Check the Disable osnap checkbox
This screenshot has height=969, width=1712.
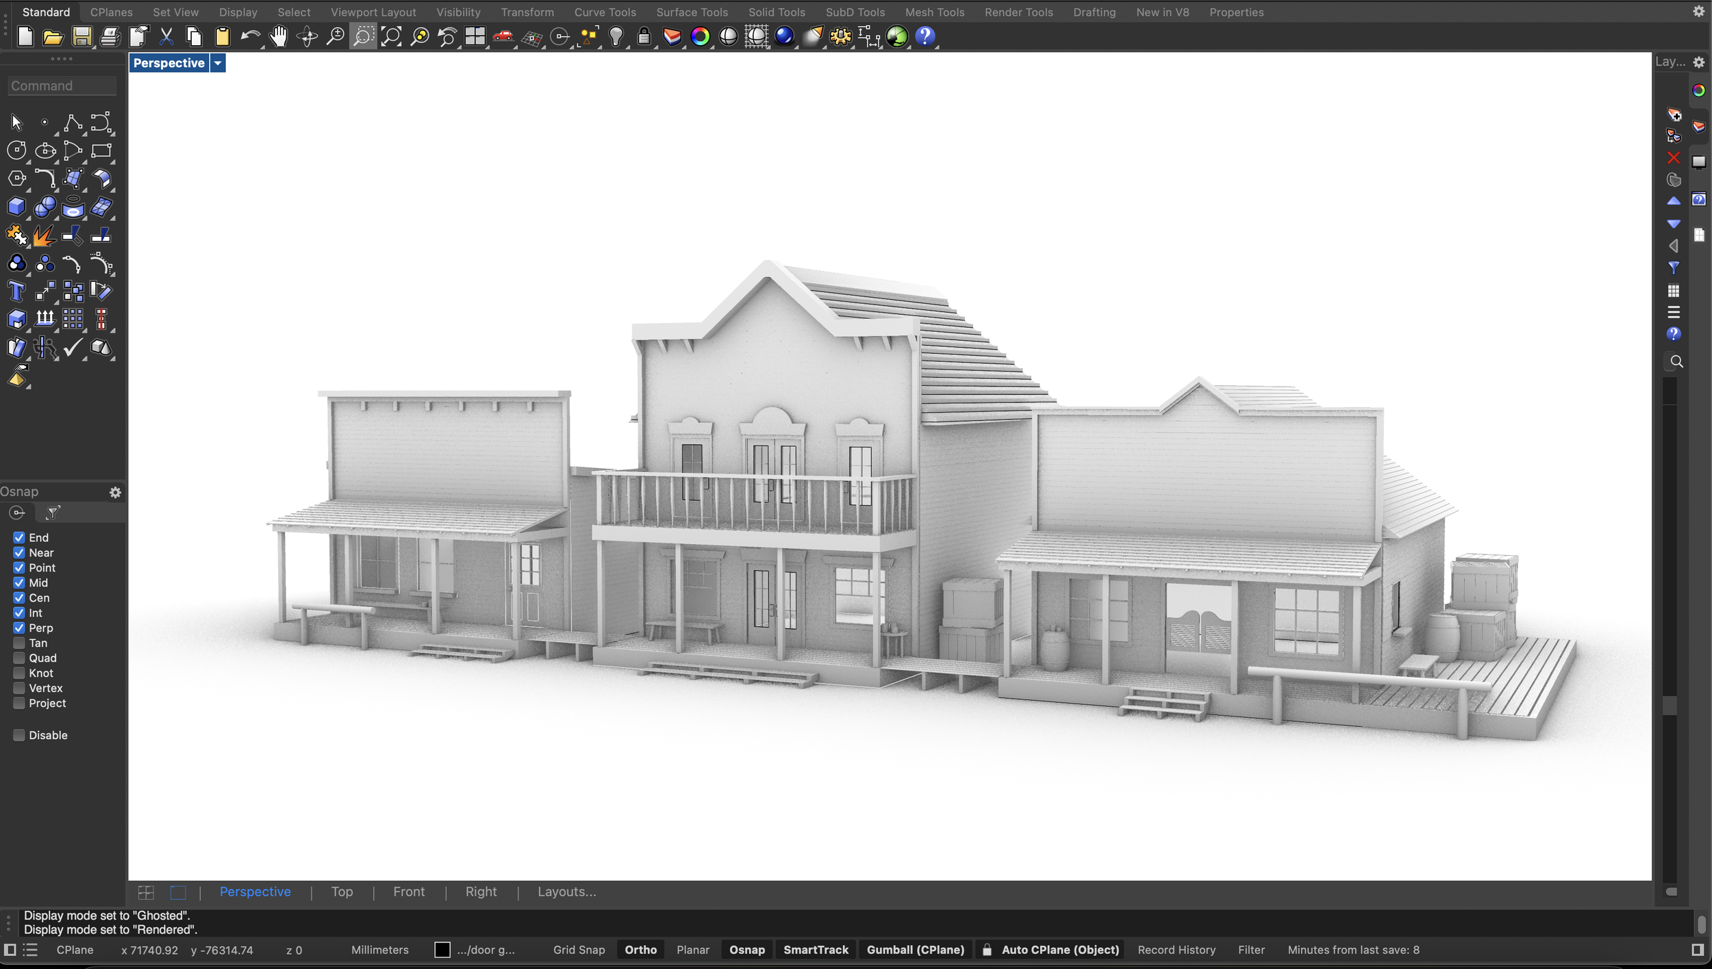[19, 735]
